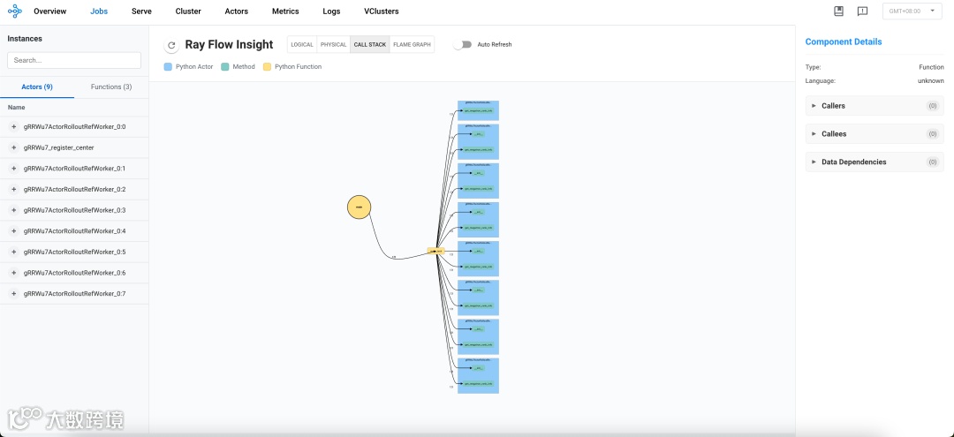Click the Component Details heading
Screen dimensions: 954x437
844,42
